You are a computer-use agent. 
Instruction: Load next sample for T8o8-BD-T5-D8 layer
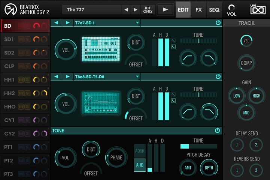tap(67, 77)
